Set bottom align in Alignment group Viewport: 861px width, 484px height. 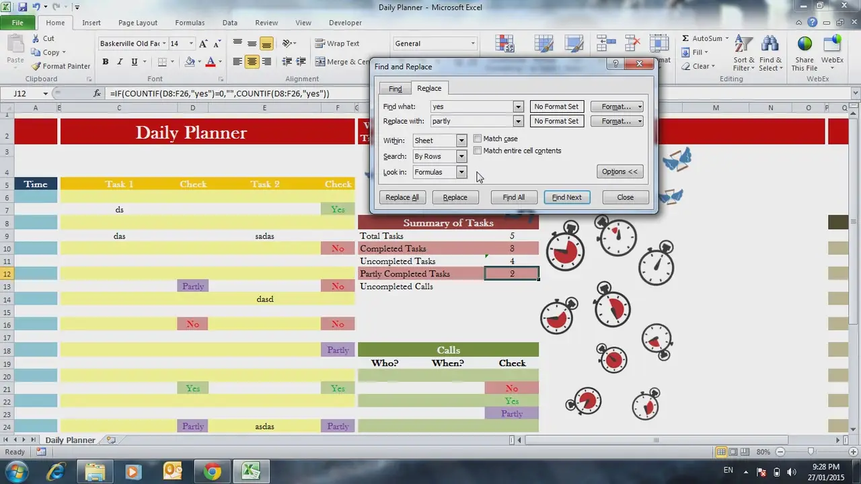click(x=266, y=44)
